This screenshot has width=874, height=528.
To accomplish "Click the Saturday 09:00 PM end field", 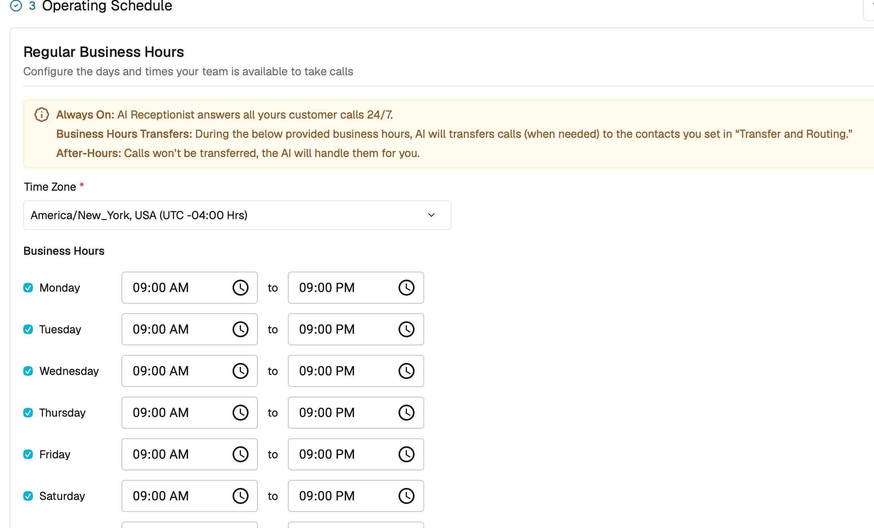I will [x=356, y=496].
